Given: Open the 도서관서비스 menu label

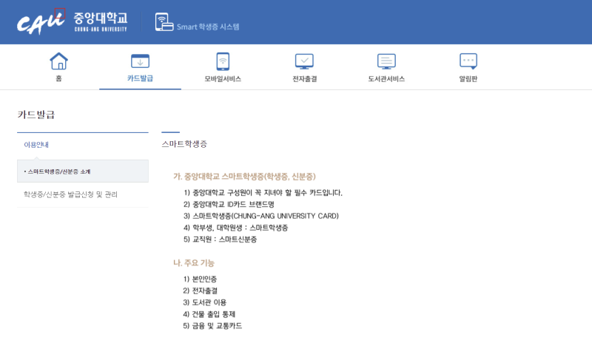Looking at the screenshot, I should point(386,79).
